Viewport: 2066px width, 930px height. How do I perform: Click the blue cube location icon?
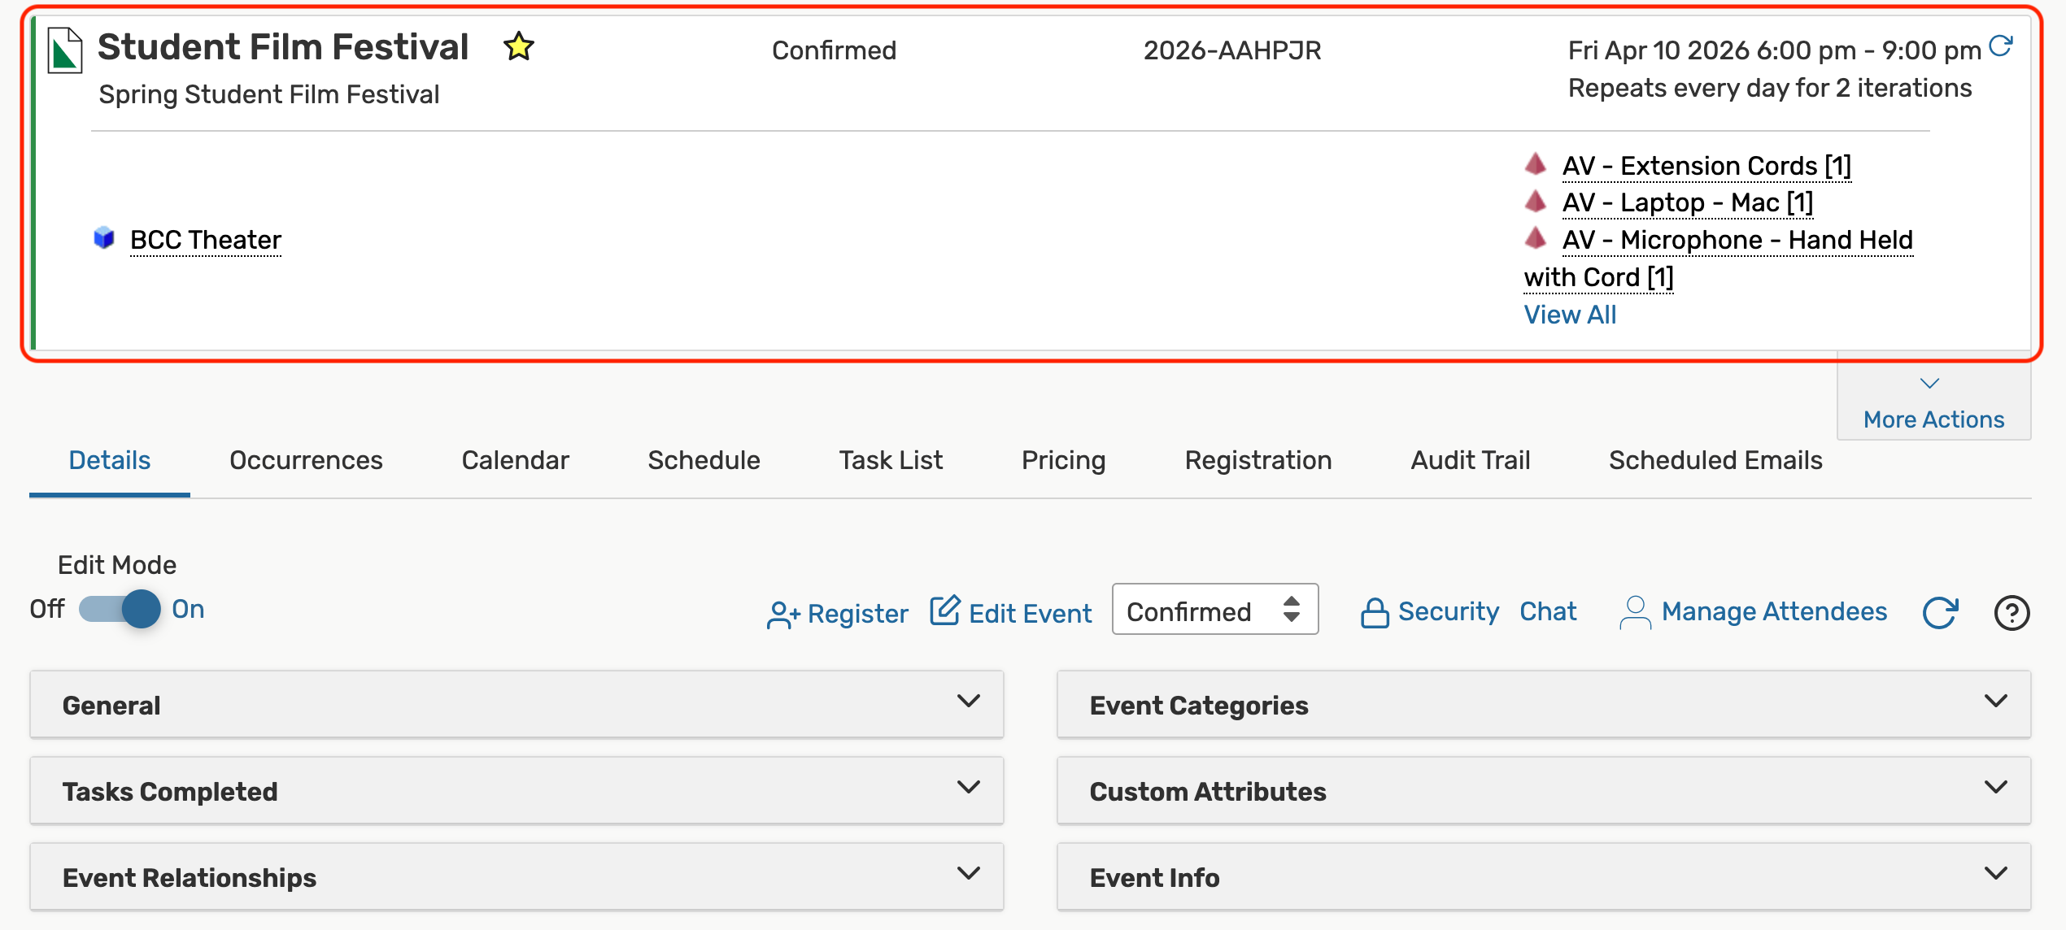(104, 238)
